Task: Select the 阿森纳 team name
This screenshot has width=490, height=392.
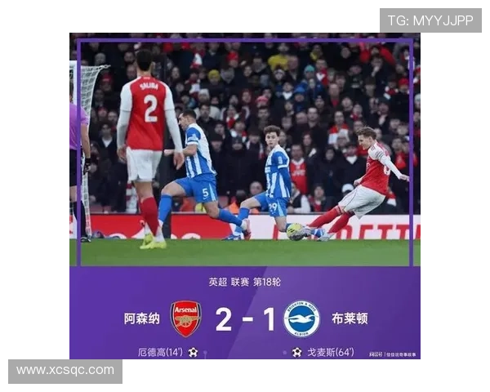Action: pos(142,318)
